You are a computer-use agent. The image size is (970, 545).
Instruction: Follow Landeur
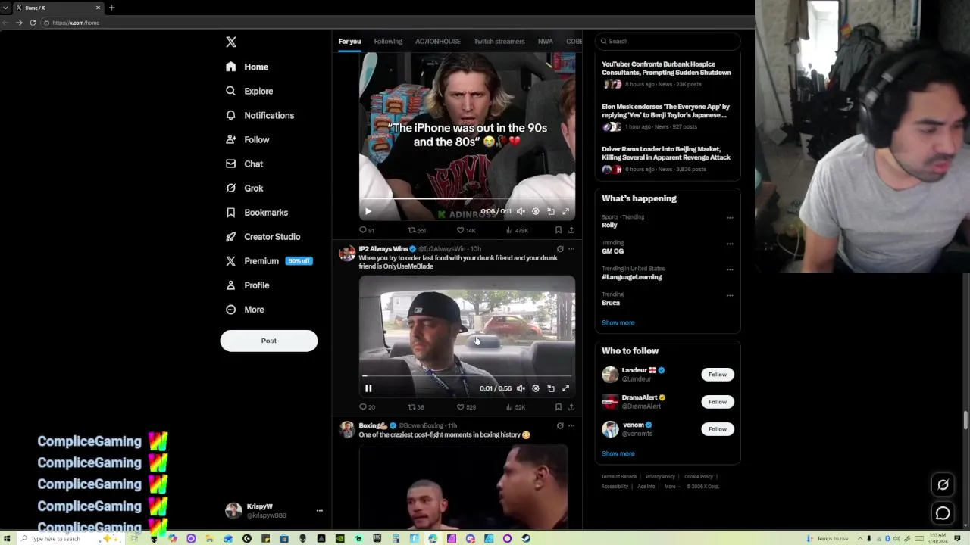click(x=718, y=374)
